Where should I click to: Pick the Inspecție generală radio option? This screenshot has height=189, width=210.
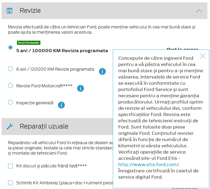10,102
